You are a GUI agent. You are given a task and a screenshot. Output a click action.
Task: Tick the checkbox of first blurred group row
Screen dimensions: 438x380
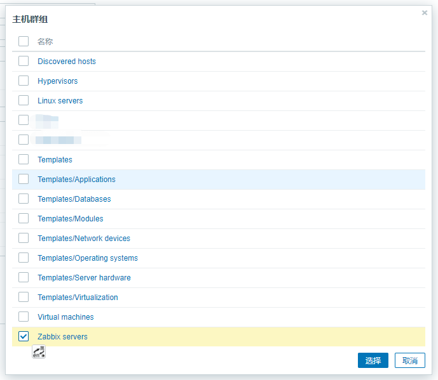point(24,120)
